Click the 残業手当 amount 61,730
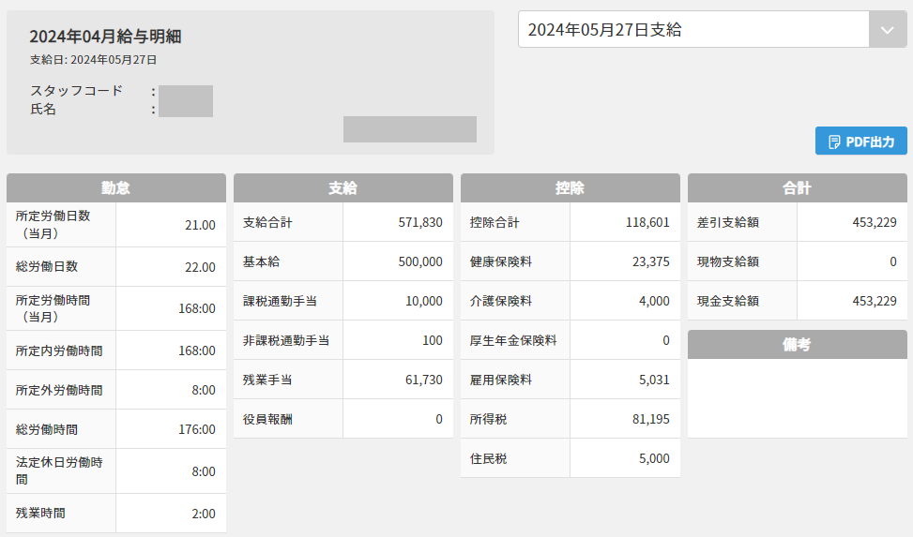This screenshot has width=913, height=537. coord(420,380)
